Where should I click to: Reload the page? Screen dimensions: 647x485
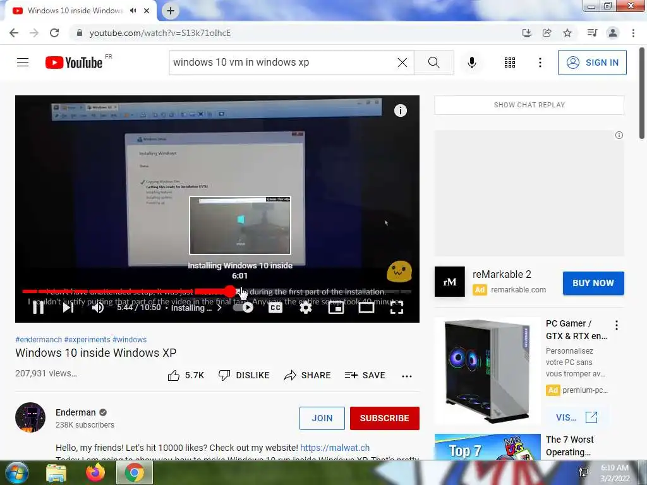point(54,33)
